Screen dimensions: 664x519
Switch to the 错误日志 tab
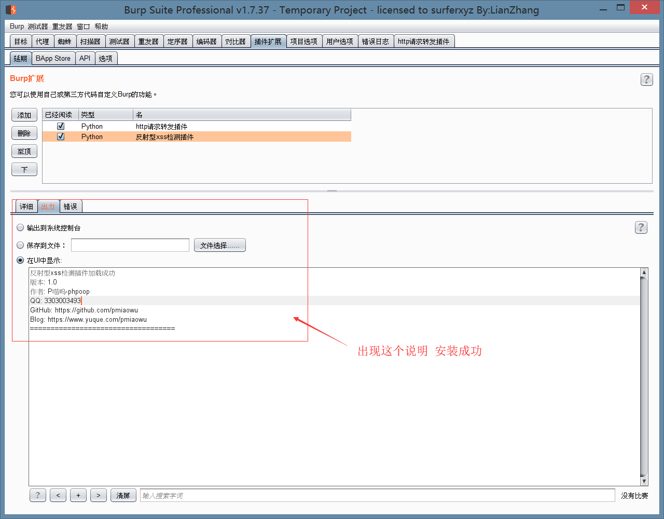point(376,42)
